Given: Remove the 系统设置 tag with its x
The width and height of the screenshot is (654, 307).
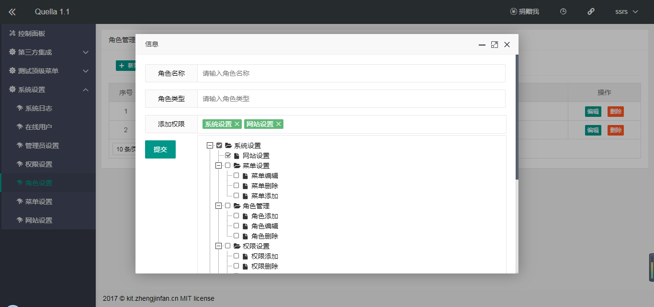Looking at the screenshot, I should coord(237,124).
